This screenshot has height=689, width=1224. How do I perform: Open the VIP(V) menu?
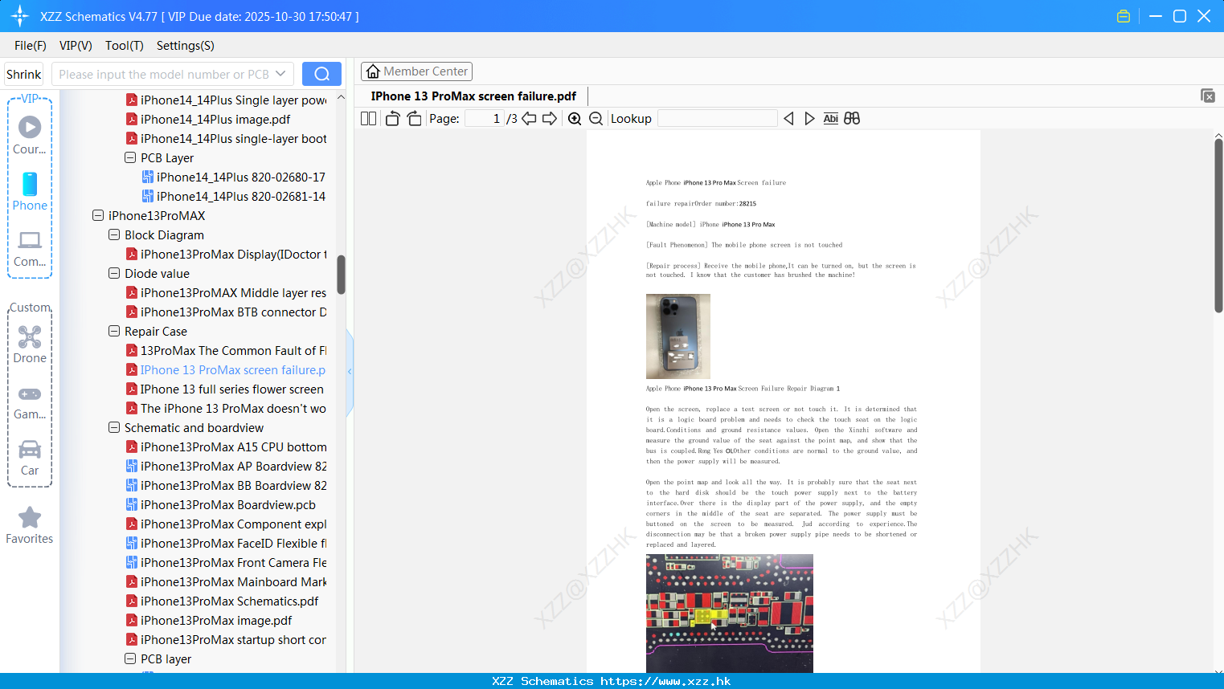[x=76, y=46]
